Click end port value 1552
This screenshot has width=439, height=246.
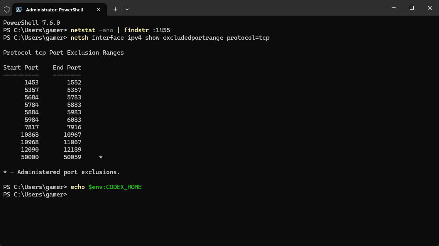(x=74, y=83)
